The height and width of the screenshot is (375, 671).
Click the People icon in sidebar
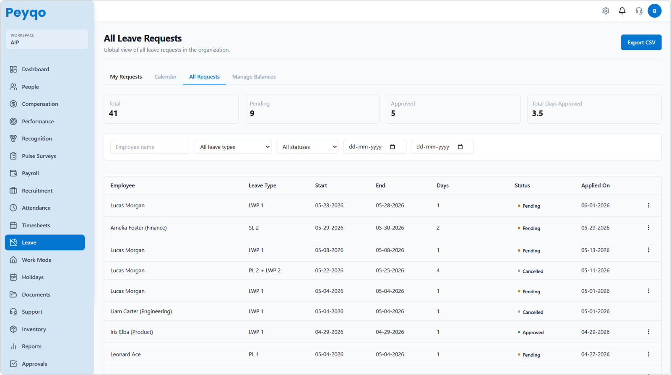click(13, 87)
